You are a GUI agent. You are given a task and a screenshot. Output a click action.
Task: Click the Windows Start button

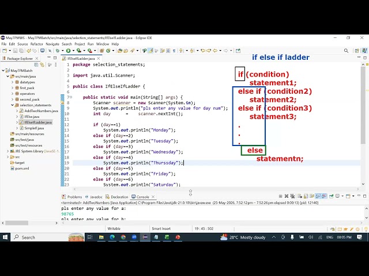pyautogui.click(x=5, y=237)
